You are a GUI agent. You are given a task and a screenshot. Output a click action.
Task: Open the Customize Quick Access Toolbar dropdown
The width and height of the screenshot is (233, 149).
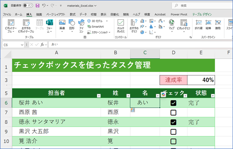tap(61, 6)
